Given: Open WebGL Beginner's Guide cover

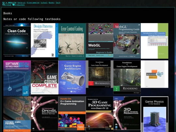Looking at the screenshot, I should (x=99, y=40).
